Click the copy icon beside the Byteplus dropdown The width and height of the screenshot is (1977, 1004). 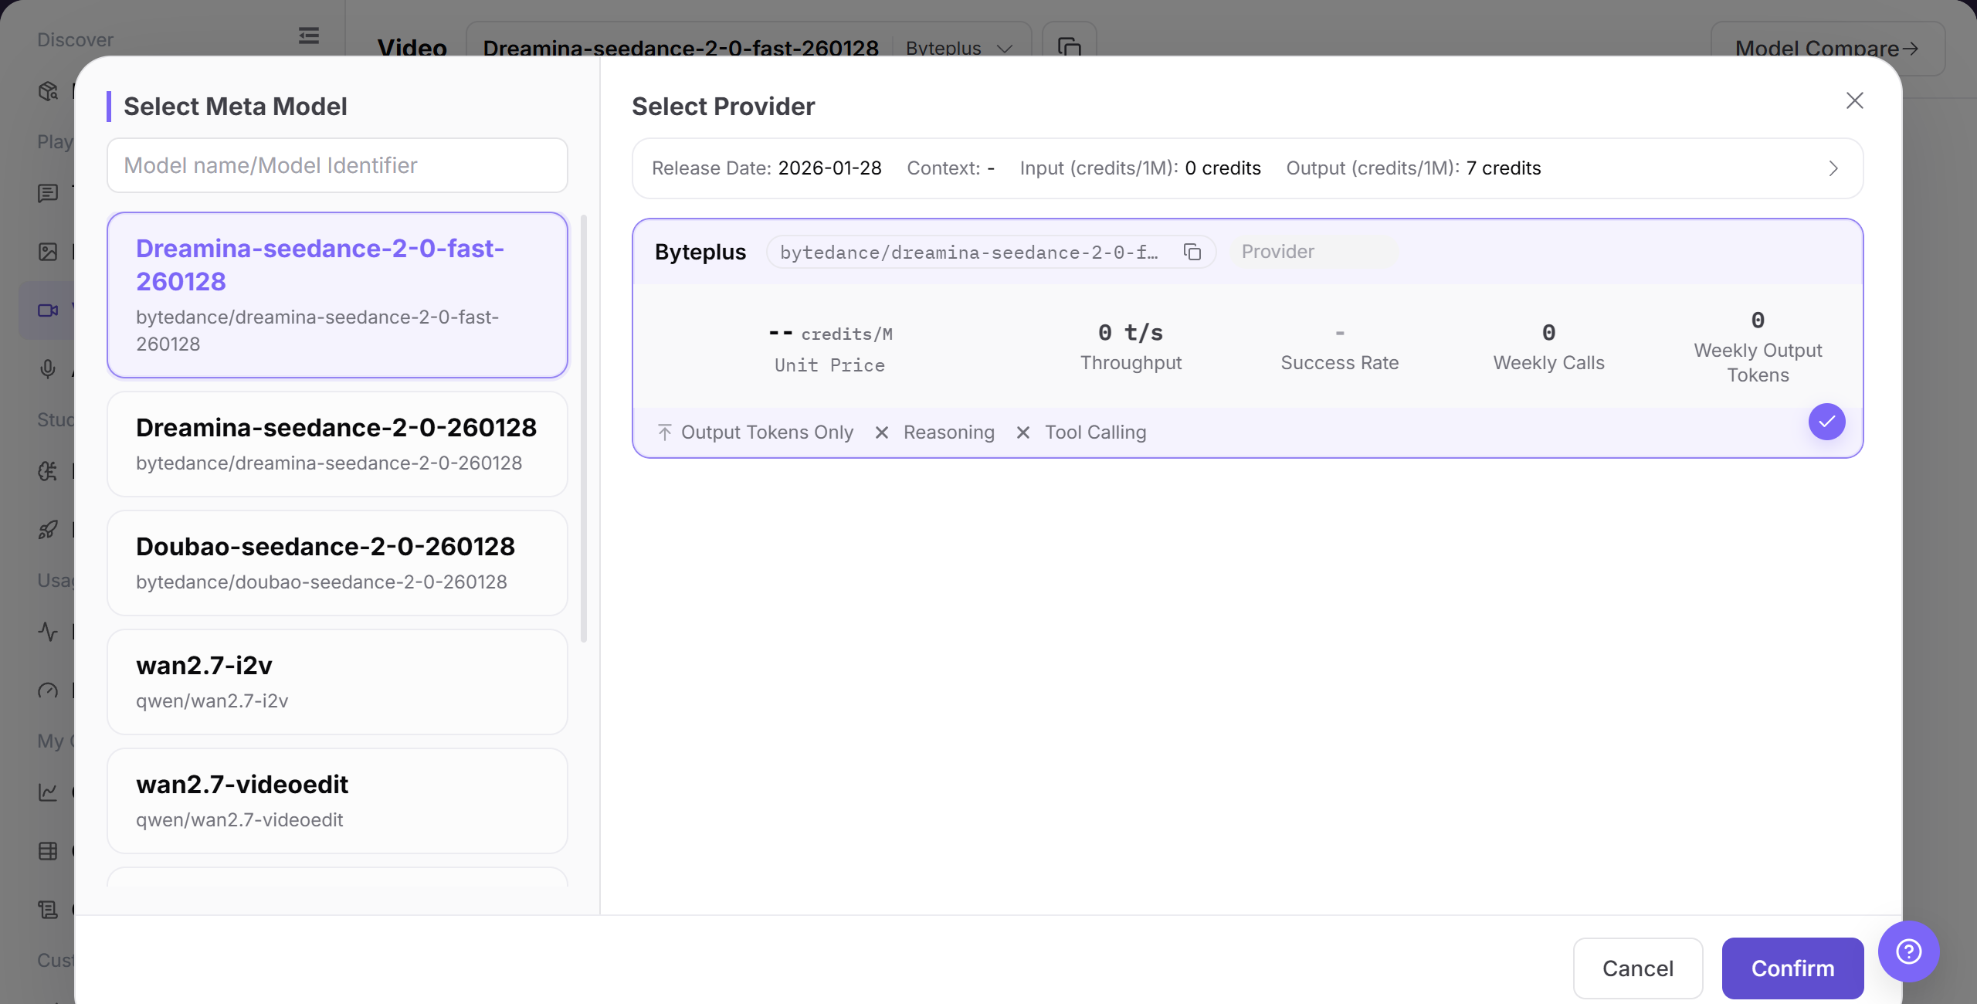(x=1069, y=47)
